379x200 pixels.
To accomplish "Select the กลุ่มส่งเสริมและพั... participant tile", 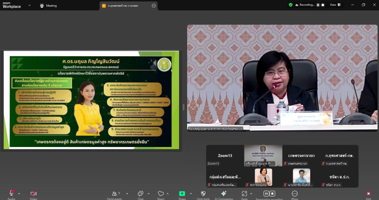I will click(x=225, y=177).
